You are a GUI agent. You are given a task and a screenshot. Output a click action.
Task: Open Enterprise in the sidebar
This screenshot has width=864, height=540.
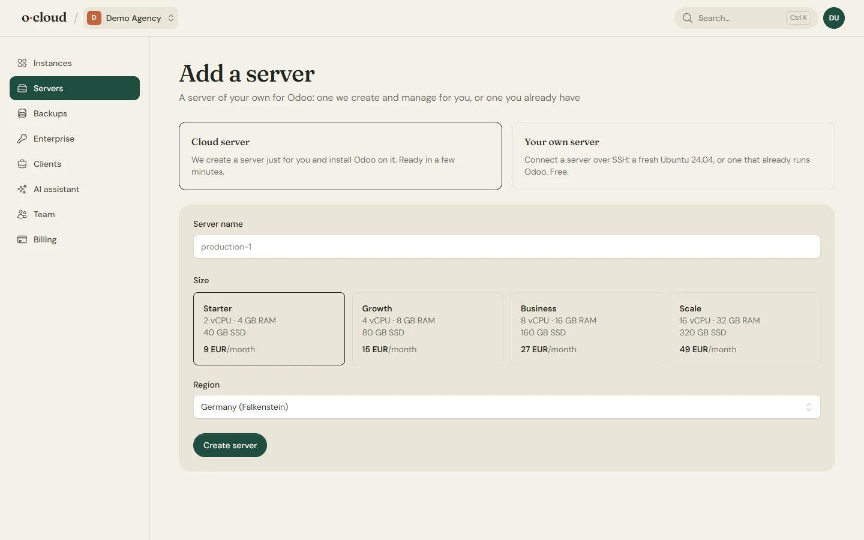(74, 139)
